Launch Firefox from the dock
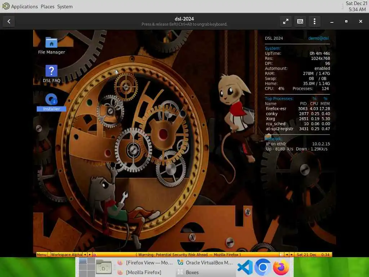 [281, 267]
